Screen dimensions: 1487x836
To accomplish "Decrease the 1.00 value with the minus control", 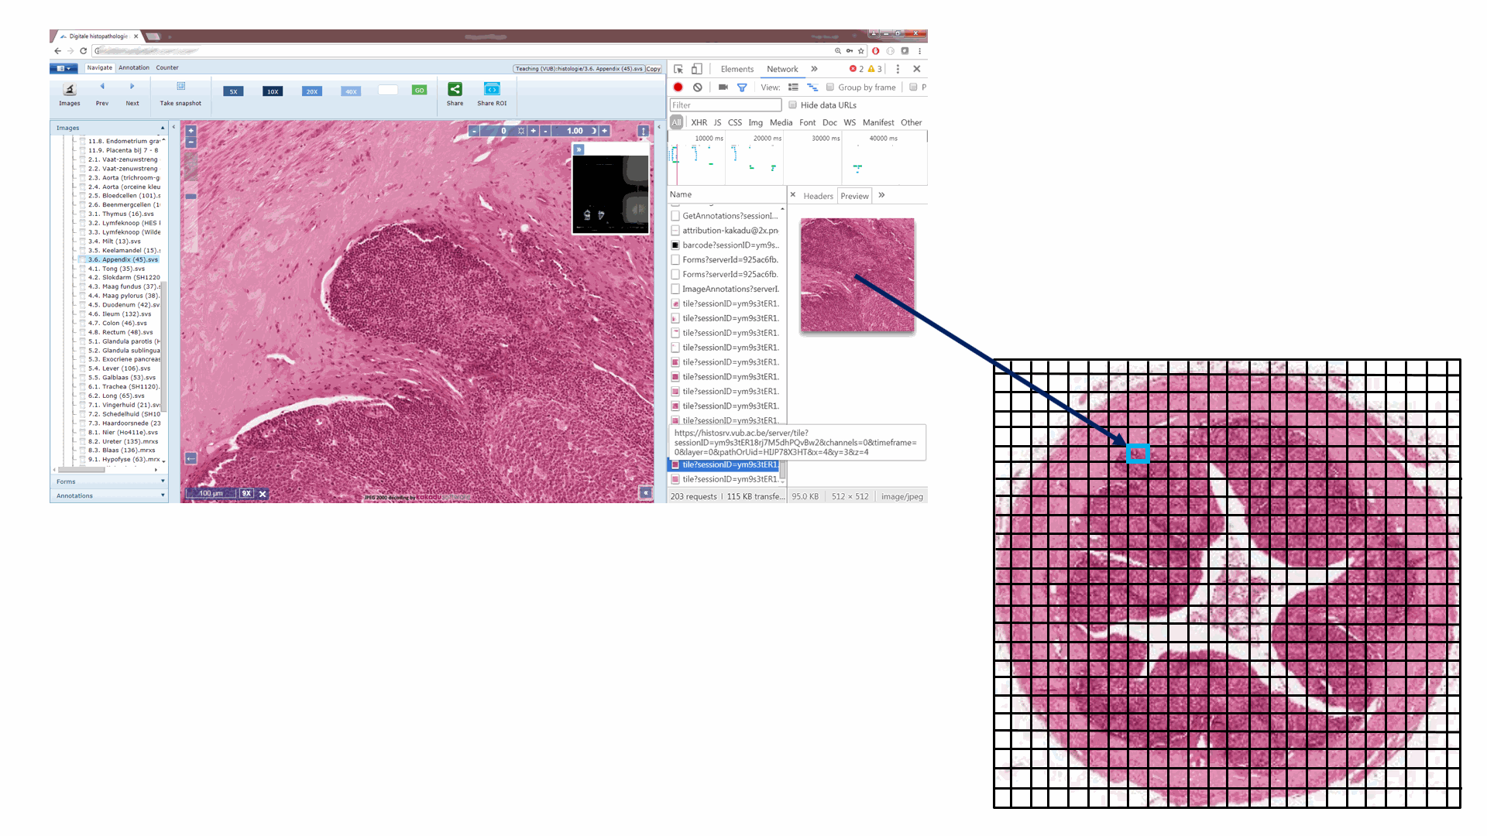I will [545, 131].
